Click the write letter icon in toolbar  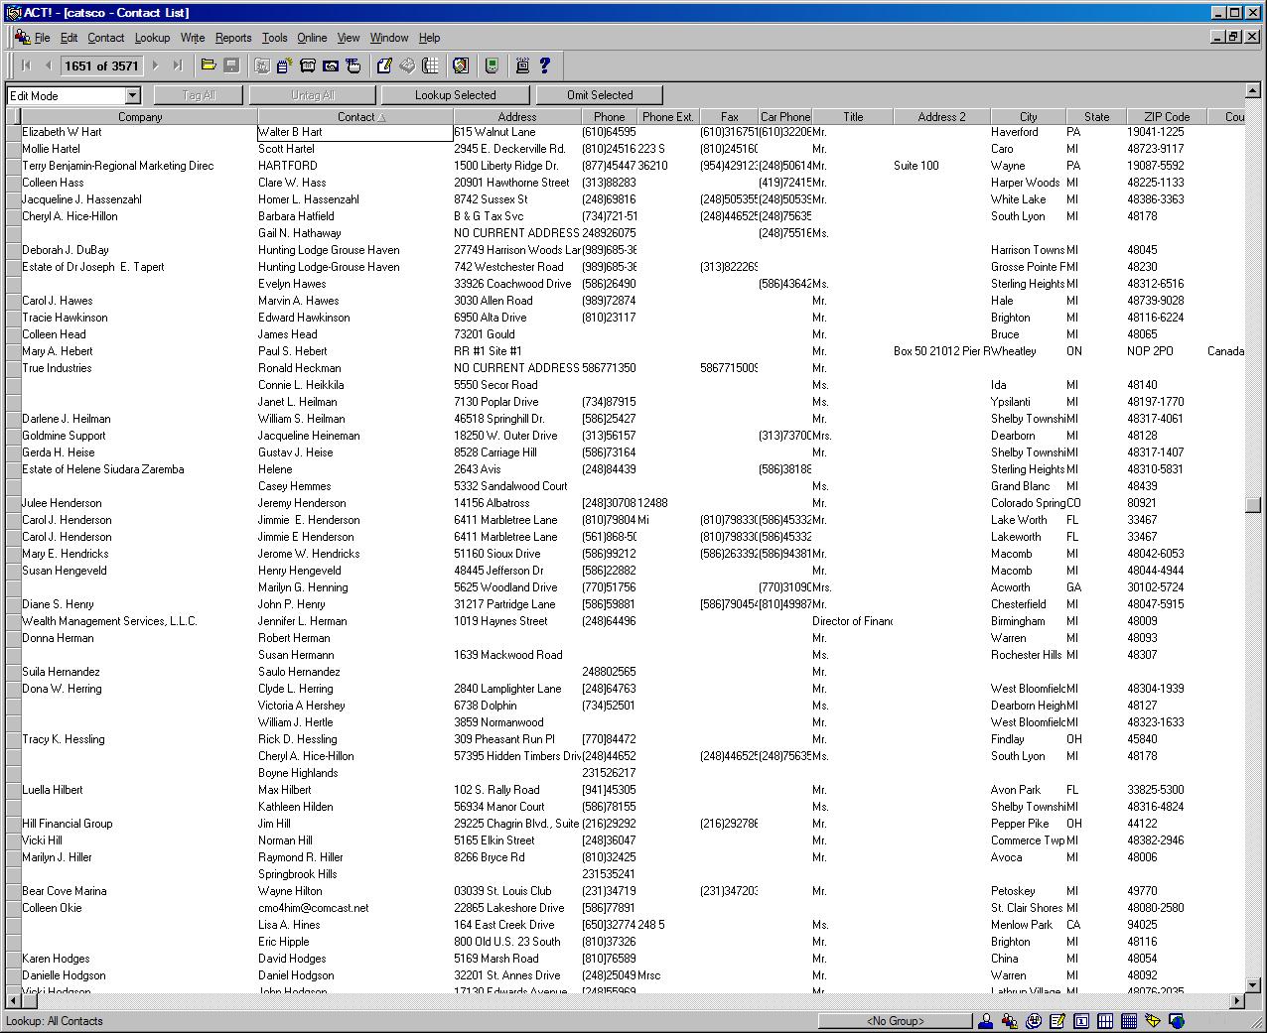click(x=383, y=65)
